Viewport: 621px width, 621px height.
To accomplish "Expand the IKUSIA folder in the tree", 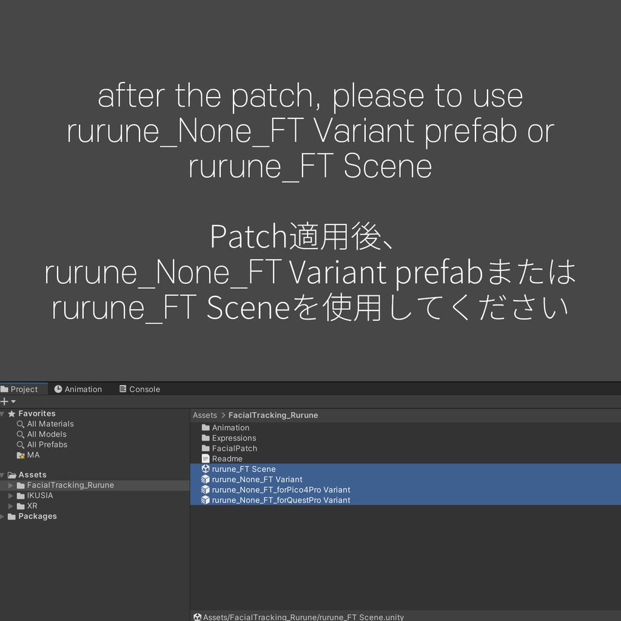I will (10, 495).
